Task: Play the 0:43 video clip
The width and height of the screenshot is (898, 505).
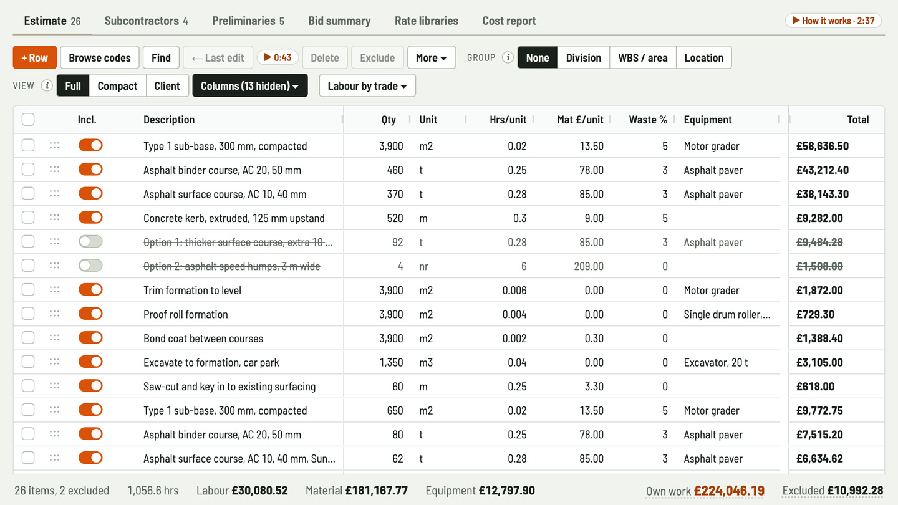Action: pyautogui.click(x=278, y=57)
